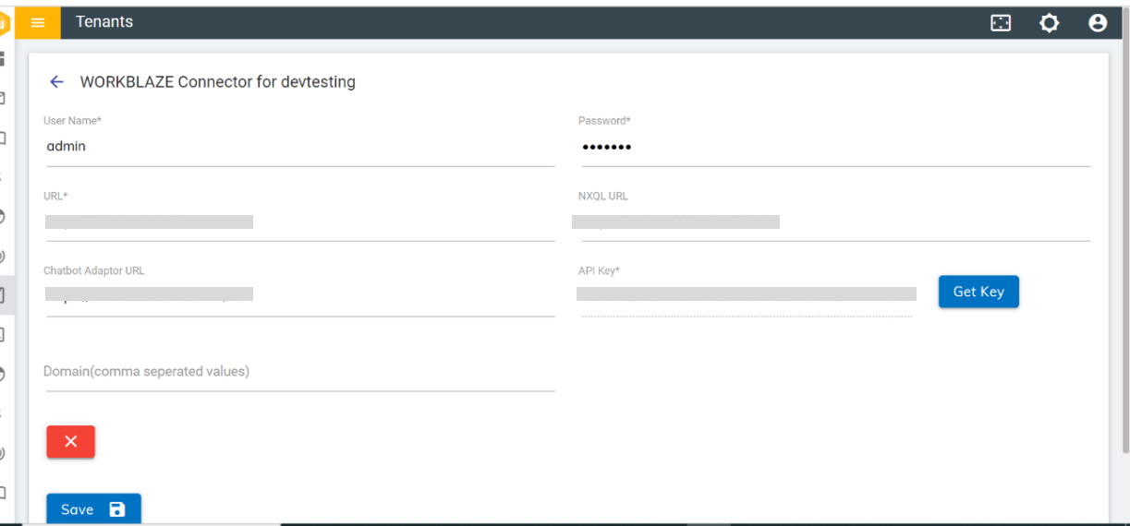Focus the Chatbot Adaptor URL field
The height and width of the screenshot is (526, 1130).
pyautogui.click(x=300, y=295)
